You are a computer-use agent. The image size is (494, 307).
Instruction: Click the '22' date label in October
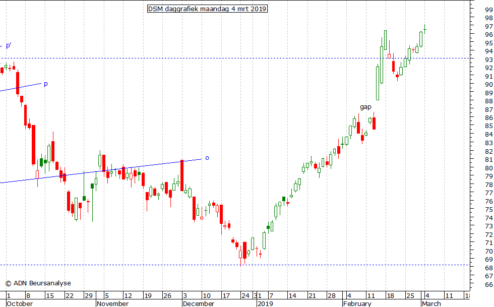click(x=70, y=295)
